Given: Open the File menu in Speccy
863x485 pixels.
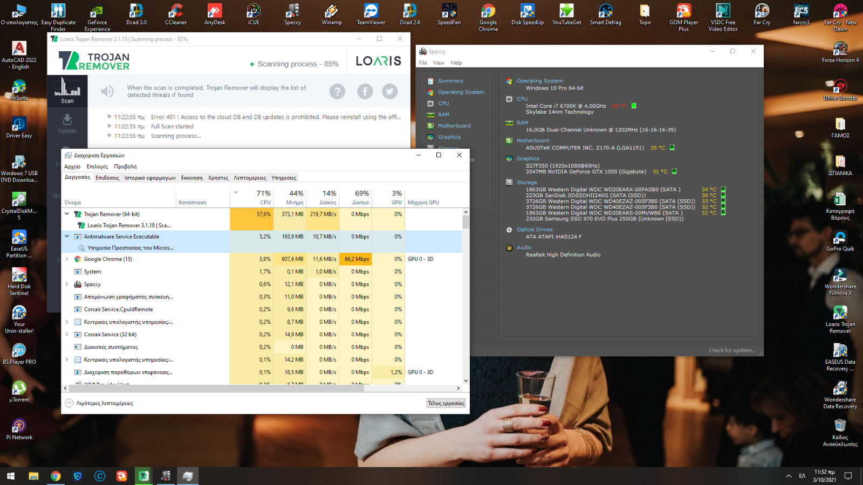Looking at the screenshot, I should click(423, 63).
